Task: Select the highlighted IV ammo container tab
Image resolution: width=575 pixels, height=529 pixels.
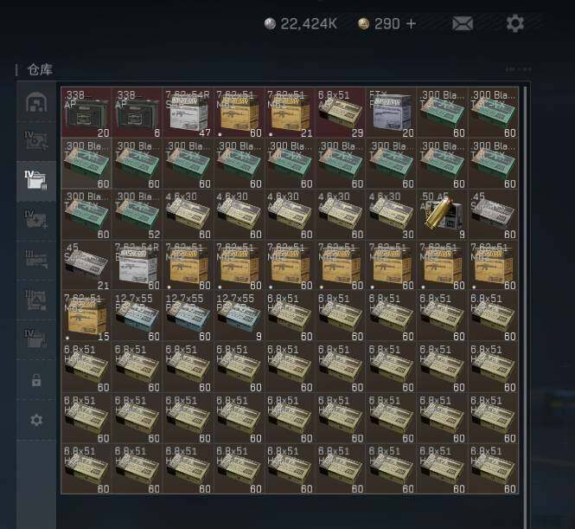Action: coord(36,181)
